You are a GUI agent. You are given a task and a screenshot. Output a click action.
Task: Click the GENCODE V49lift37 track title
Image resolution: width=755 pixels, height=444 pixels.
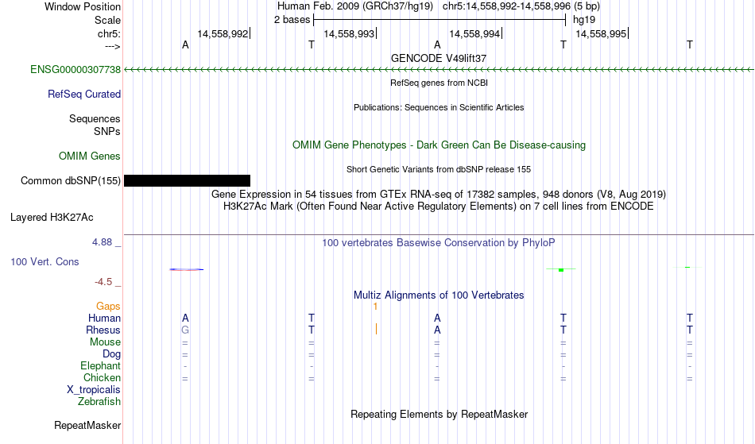439,58
